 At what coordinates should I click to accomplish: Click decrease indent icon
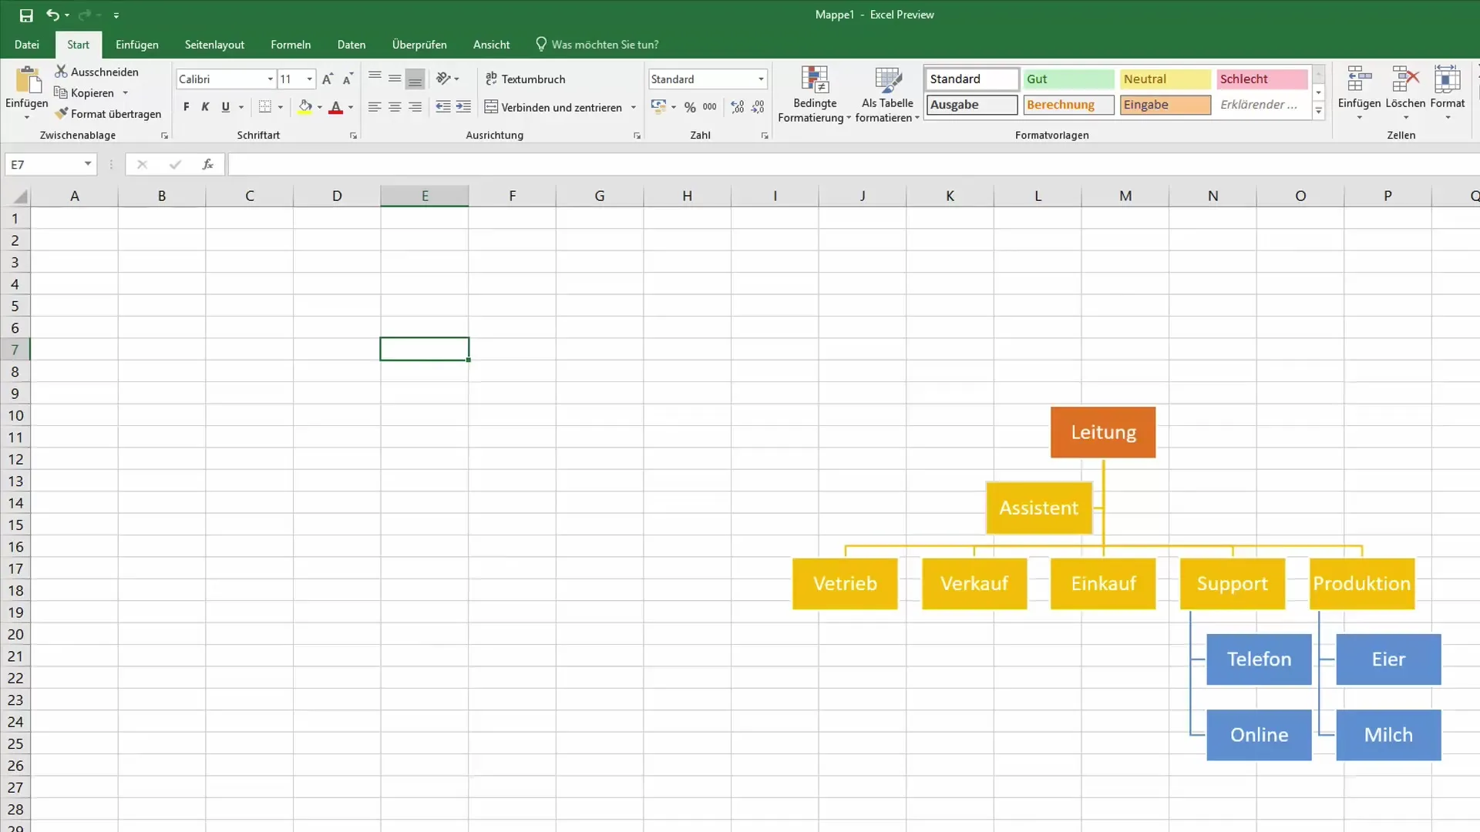pyautogui.click(x=443, y=107)
